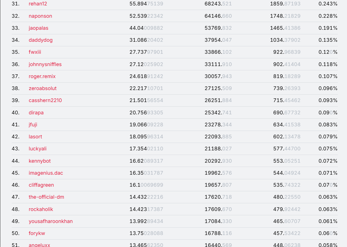This screenshot has width=347, height=247.
Task: Open the rehan12 user link
Action: tap(38, 4)
